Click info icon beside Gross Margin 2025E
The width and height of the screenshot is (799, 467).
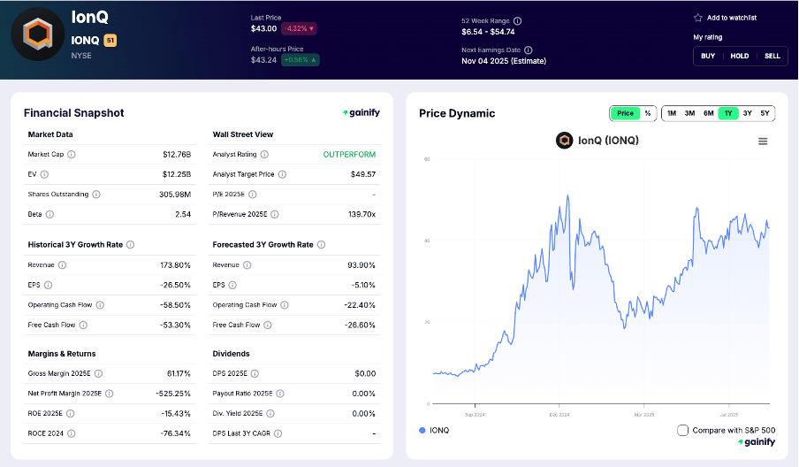pos(98,373)
